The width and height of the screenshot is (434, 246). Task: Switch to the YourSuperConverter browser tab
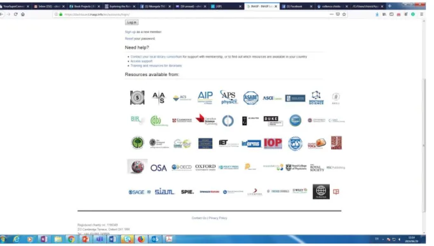[x=14, y=6]
